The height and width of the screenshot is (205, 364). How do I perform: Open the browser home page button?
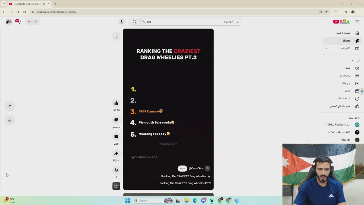(x=24, y=12)
